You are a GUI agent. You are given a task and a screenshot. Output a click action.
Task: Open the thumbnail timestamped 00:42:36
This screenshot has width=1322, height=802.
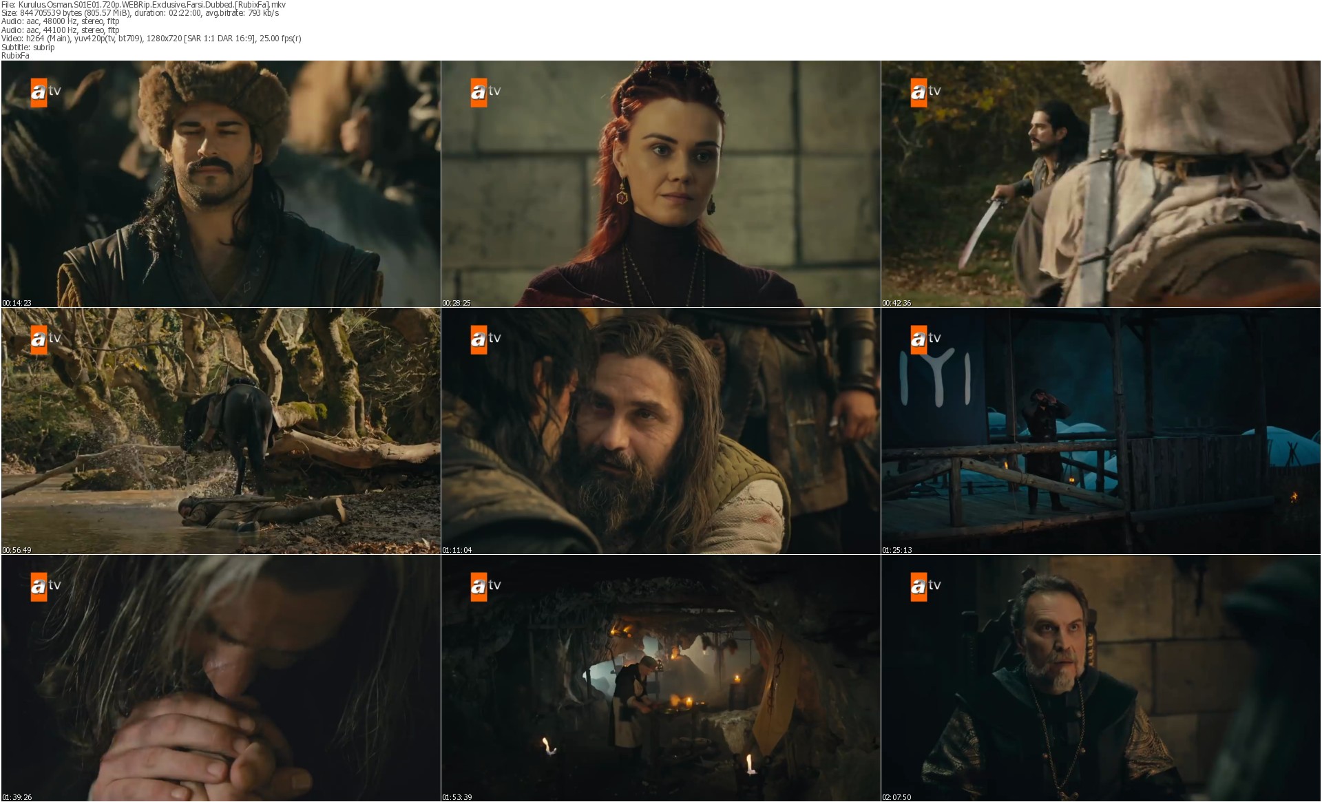(1101, 184)
